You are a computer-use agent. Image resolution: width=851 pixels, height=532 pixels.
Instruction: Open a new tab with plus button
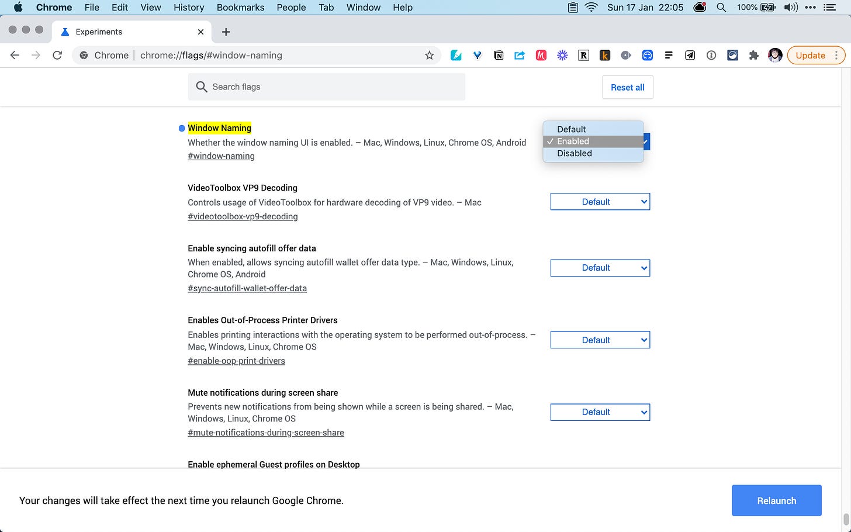[226, 32]
